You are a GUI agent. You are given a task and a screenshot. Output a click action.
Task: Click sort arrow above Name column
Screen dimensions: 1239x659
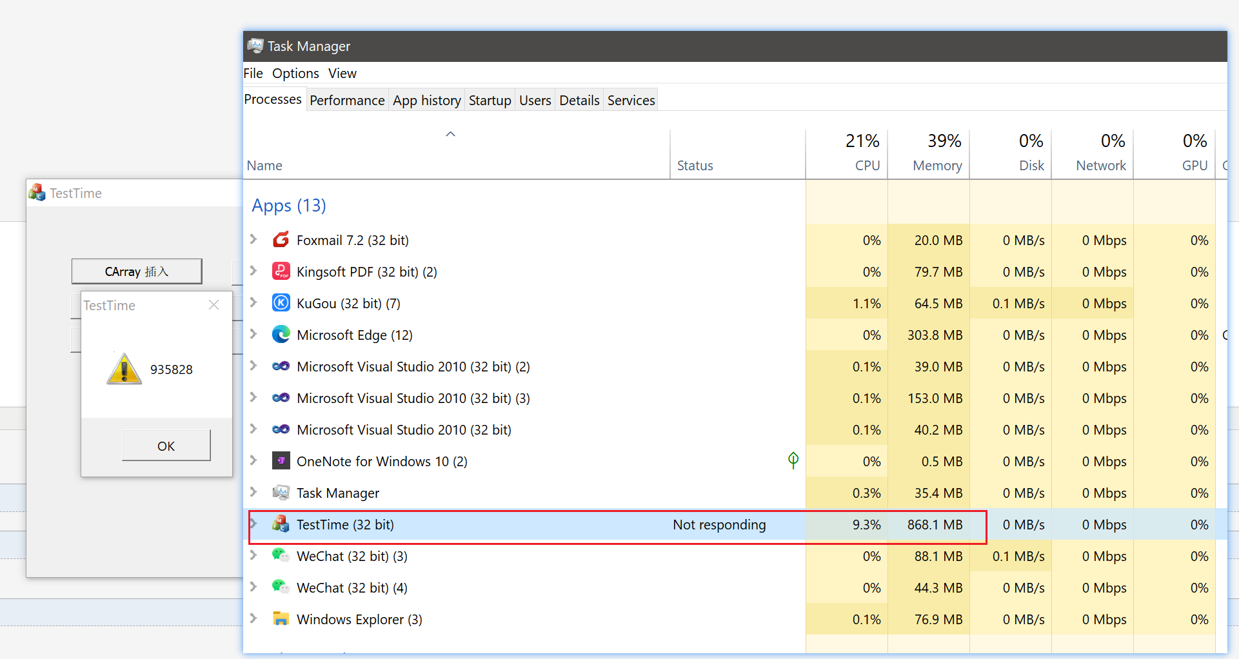pos(451,134)
